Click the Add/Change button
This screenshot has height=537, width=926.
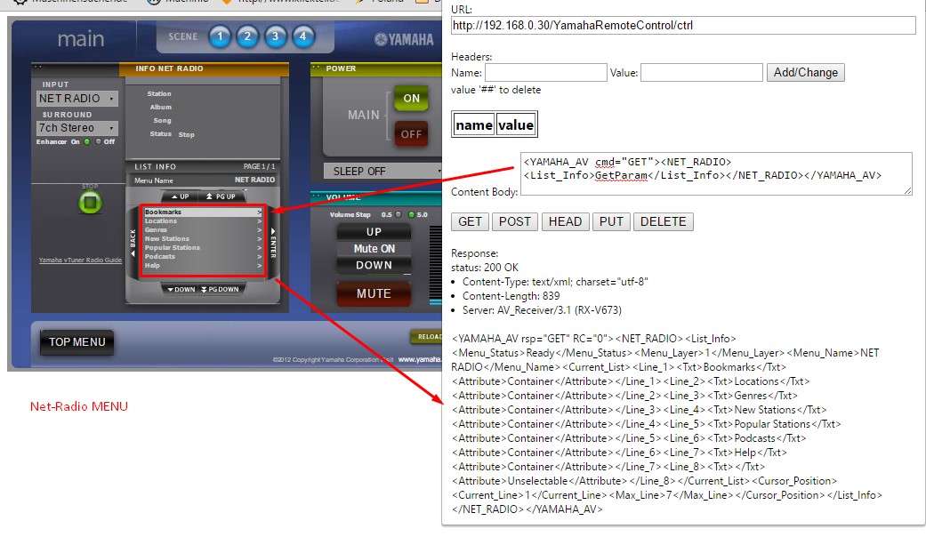coord(806,73)
